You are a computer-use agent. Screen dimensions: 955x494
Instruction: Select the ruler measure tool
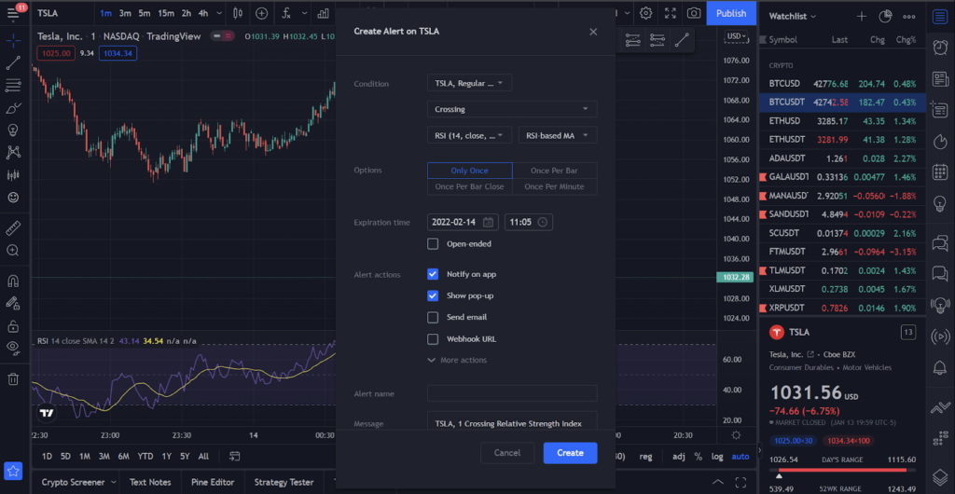point(13,228)
